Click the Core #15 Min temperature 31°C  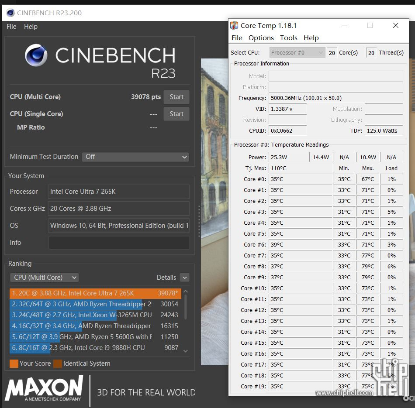(344, 343)
